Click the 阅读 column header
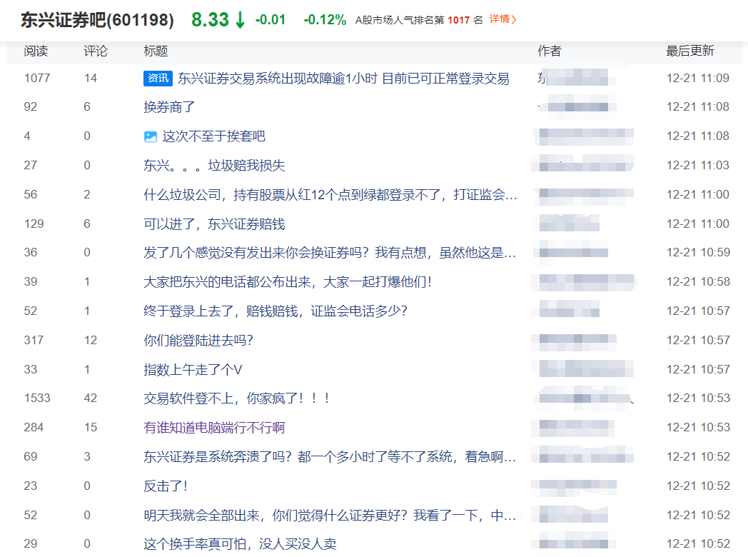 coord(36,51)
